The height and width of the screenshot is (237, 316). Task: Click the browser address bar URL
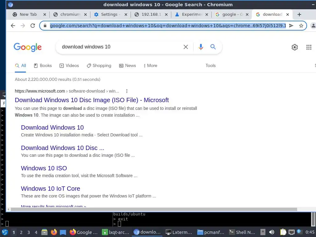[168, 26]
